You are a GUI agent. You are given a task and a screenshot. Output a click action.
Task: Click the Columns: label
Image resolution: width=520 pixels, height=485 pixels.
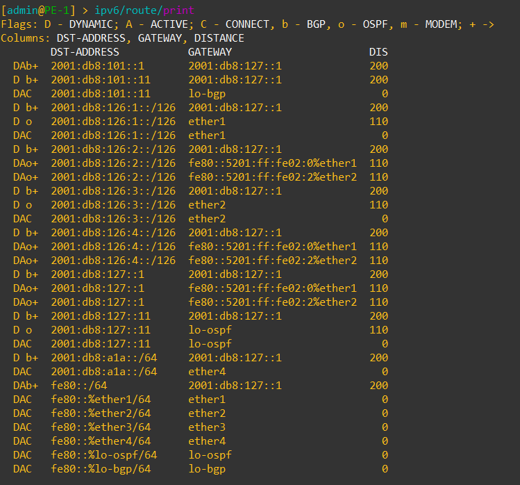point(26,38)
